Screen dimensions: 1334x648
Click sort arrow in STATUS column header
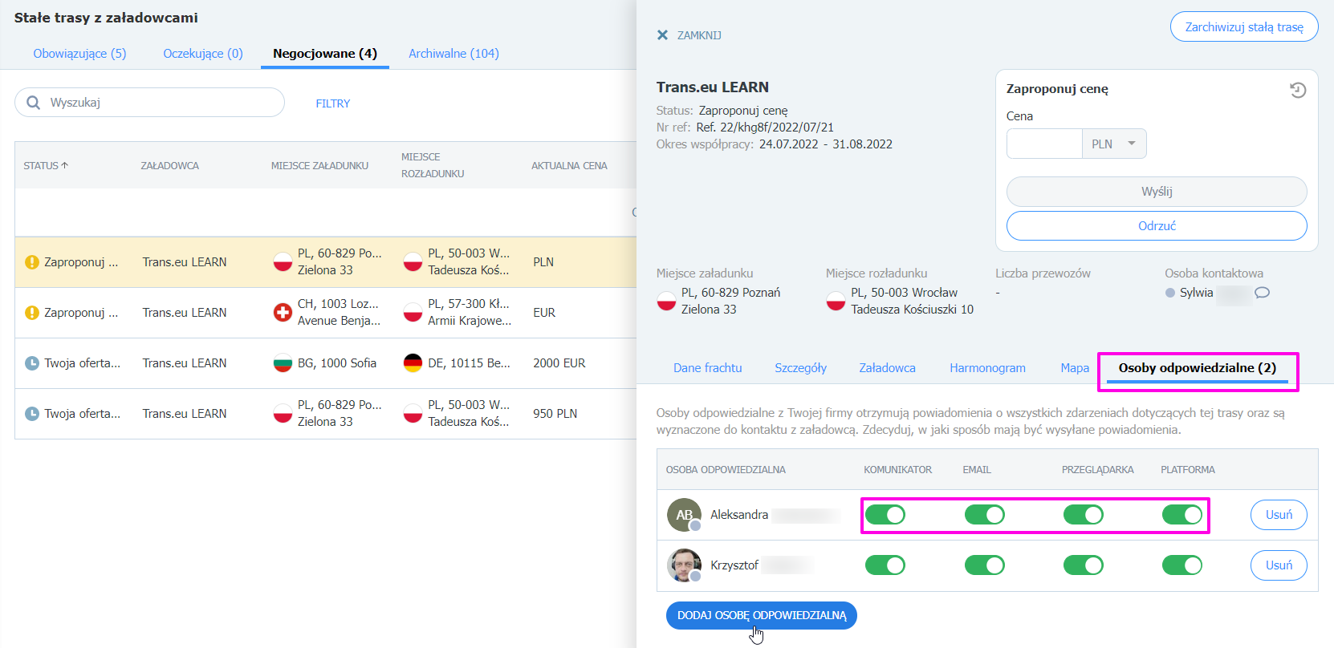click(x=65, y=165)
